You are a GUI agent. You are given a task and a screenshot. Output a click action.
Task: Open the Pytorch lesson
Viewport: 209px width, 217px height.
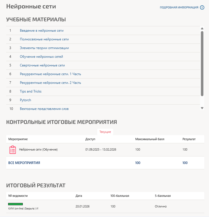coord(25,100)
